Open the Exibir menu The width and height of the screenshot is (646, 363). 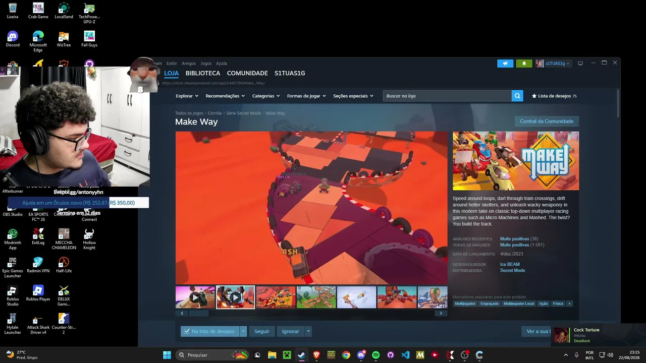click(x=172, y=64)
